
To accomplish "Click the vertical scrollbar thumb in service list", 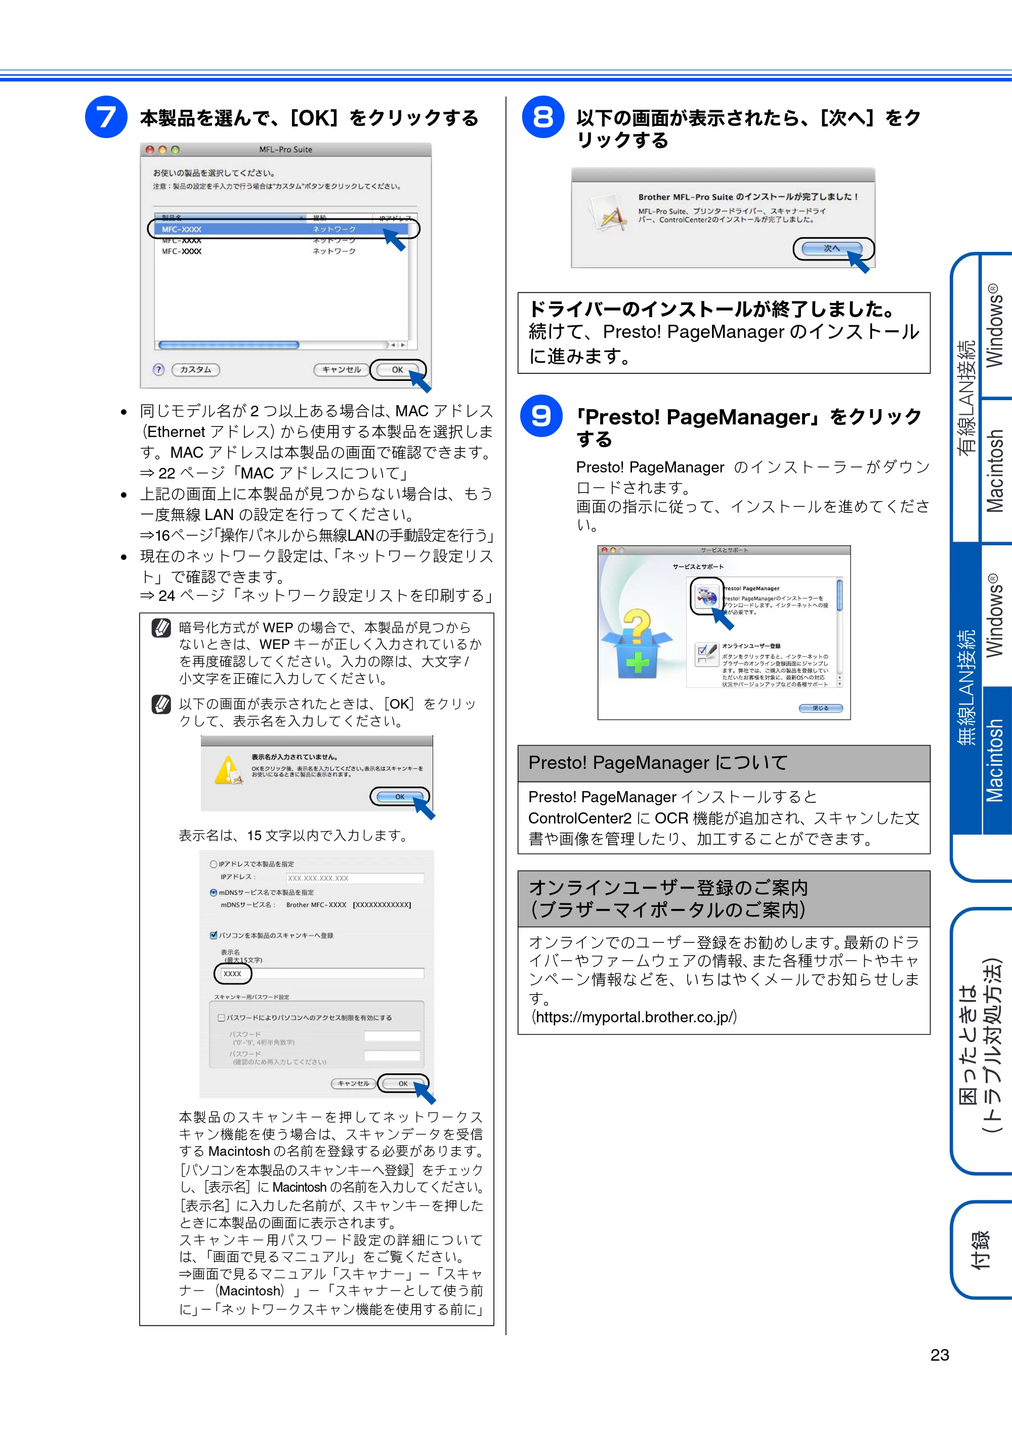I will pos(839,596).
